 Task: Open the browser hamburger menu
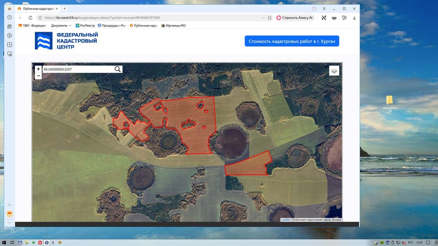(324, 8)
